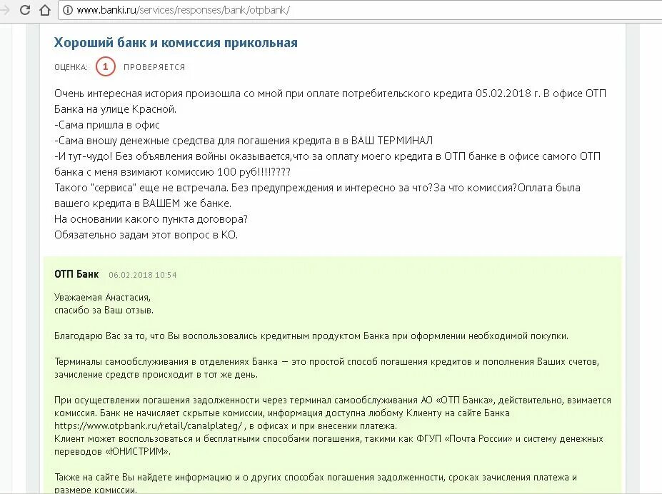Click the red rating 1 circle badge
Image resolution: width=662 pixels, height=494 pixels.
(106, 66)
